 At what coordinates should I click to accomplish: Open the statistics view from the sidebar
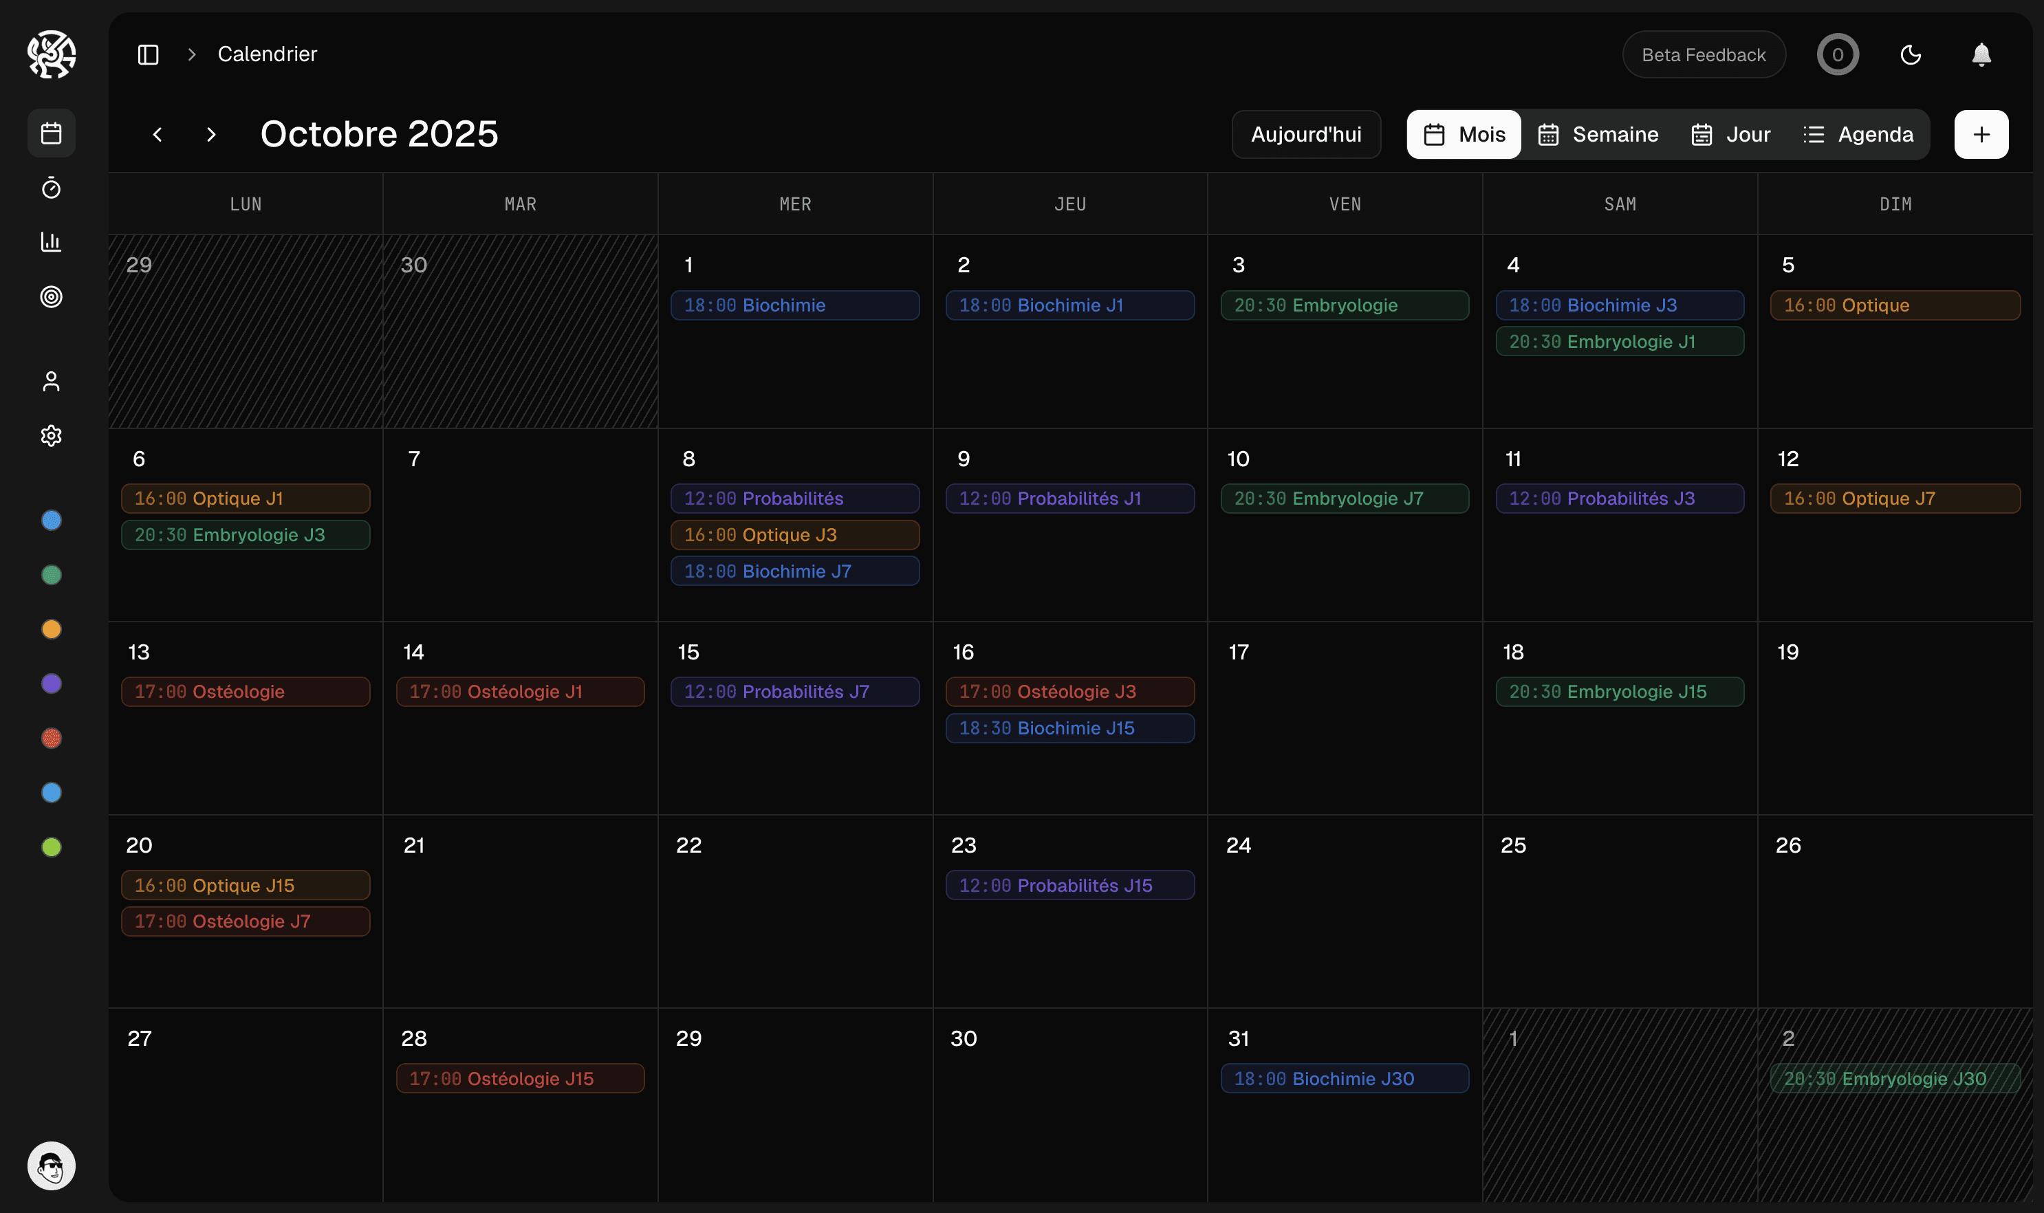51,241
